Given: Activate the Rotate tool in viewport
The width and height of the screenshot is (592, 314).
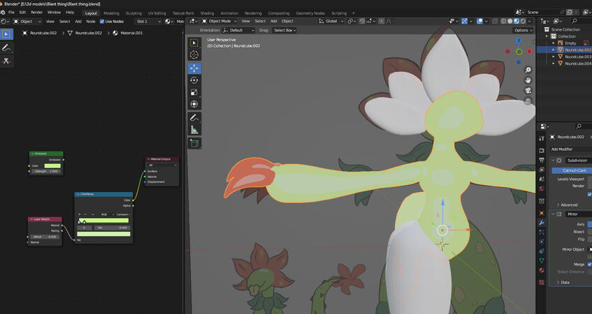Looking at the screenshot, I should click(x=194, y=80).
